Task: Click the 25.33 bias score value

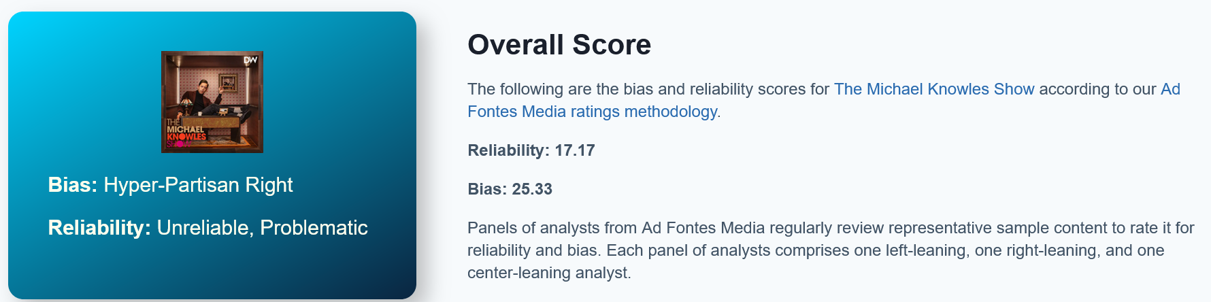Action: pos(531,189)
